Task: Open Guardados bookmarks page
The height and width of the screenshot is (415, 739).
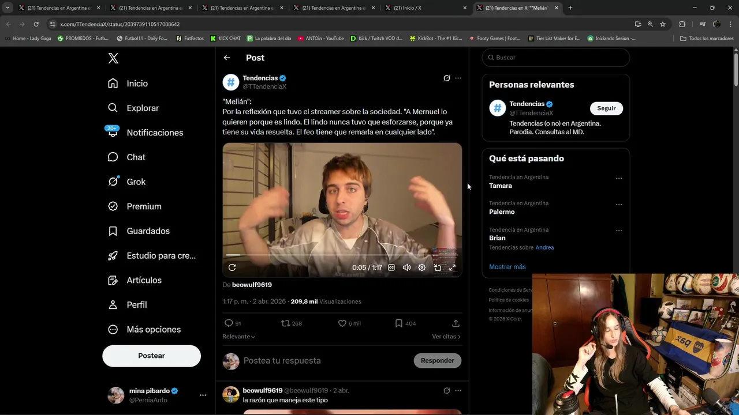Action: [139, 231]
